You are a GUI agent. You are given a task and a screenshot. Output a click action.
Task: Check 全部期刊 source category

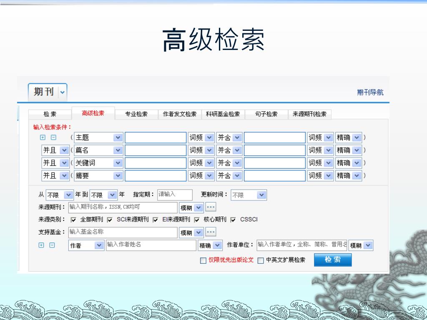(73, 220)
